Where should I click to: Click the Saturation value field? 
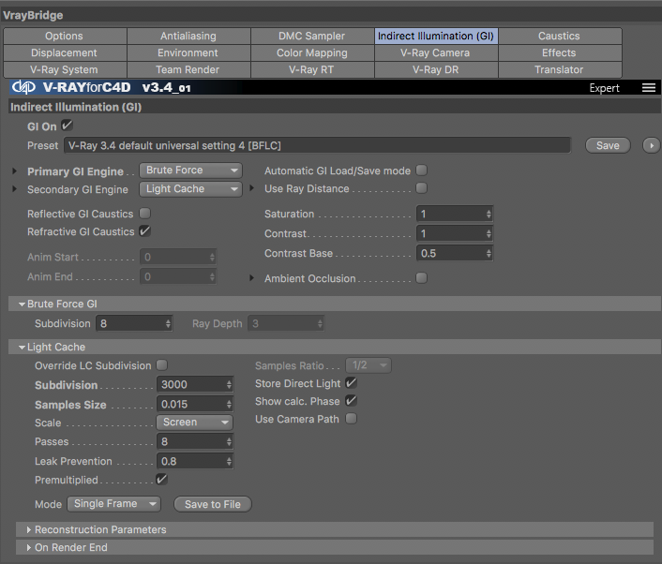(x=454, y=214)
